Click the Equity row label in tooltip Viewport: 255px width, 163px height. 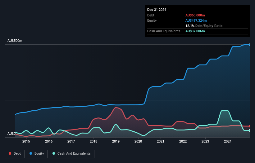tap(152, 20)
